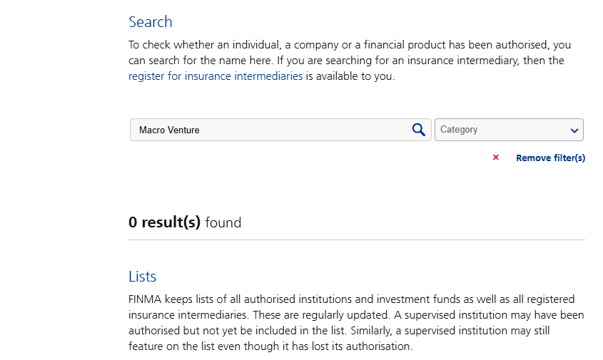This screenshot has height=360, width=603.
Task: Click the bold "0 result(s)" count
Action: click(164, 222)
